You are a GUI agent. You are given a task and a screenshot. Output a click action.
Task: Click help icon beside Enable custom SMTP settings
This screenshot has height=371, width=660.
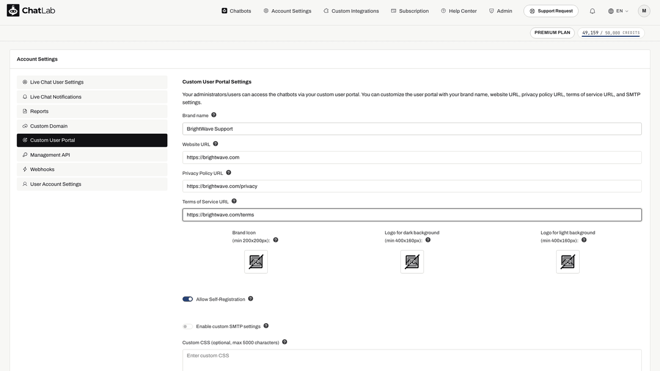(266, 325)
